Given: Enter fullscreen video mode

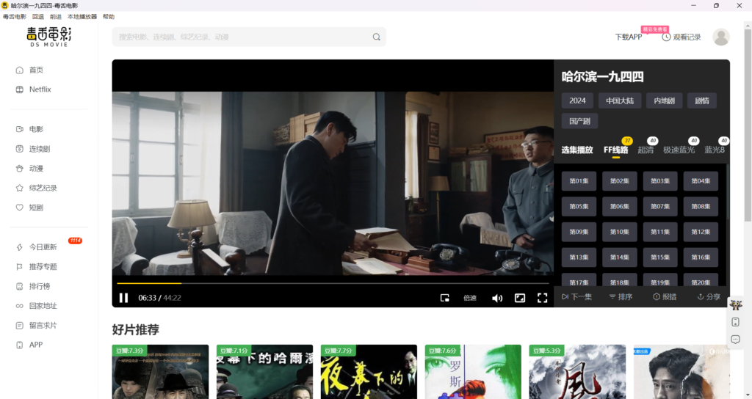Looking at the screenshot, I should tap(543, 298).
